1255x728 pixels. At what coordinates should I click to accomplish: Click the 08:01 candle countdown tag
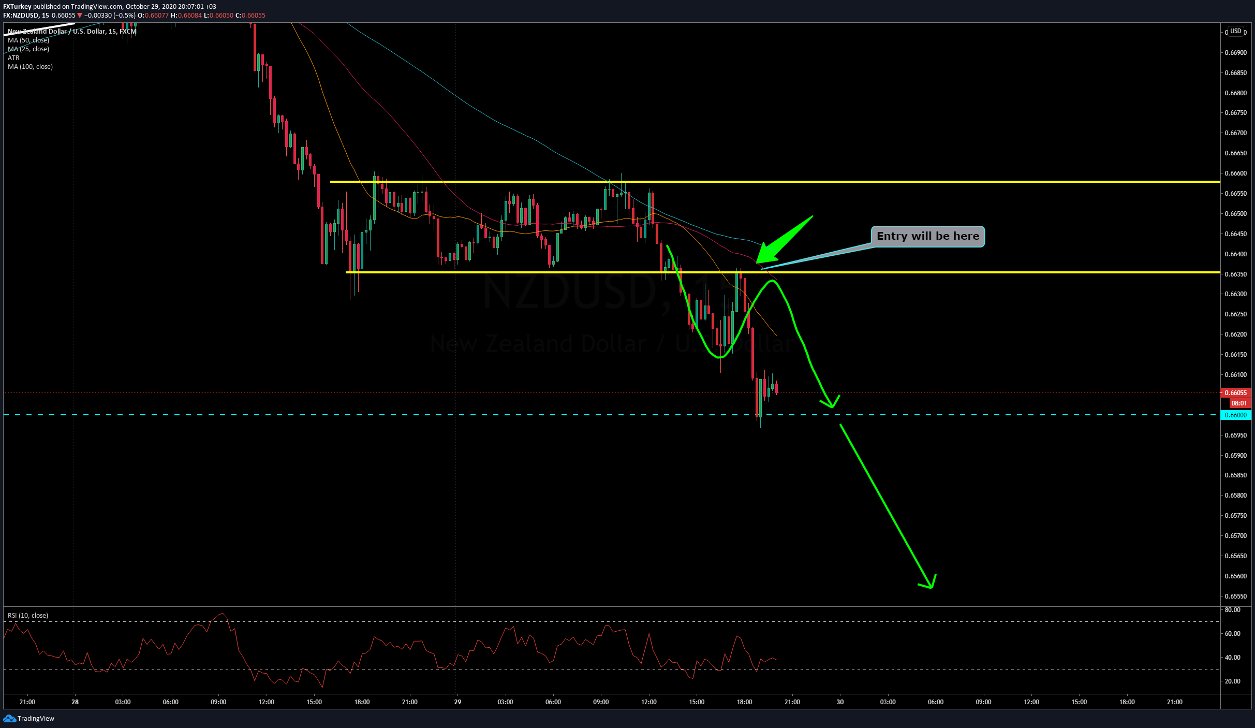click(1239, 403)
